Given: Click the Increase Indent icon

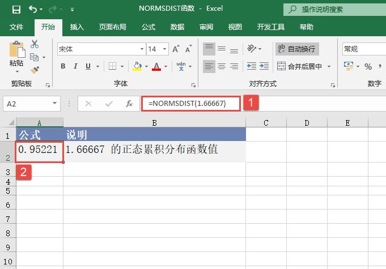Looking at the screenshot, I should pyautogui.click(x=265, y=66).
